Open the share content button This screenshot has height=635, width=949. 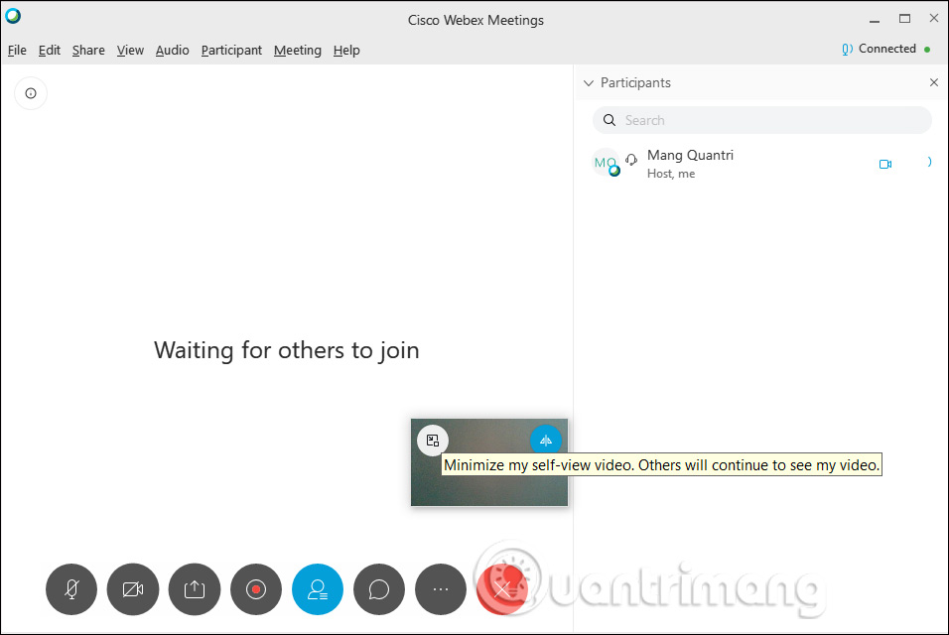(x=195, y=589)
